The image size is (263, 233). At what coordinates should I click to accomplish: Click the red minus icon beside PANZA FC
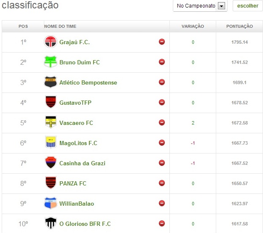[x=162, y=183]
